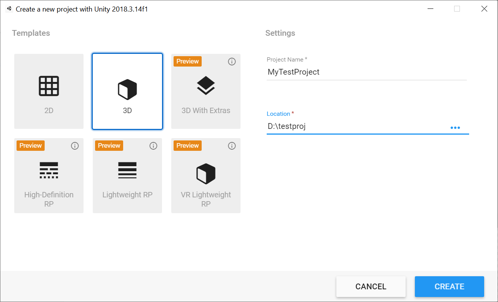Choose the 3D With Extras template
498x302 pixels.
206,91
